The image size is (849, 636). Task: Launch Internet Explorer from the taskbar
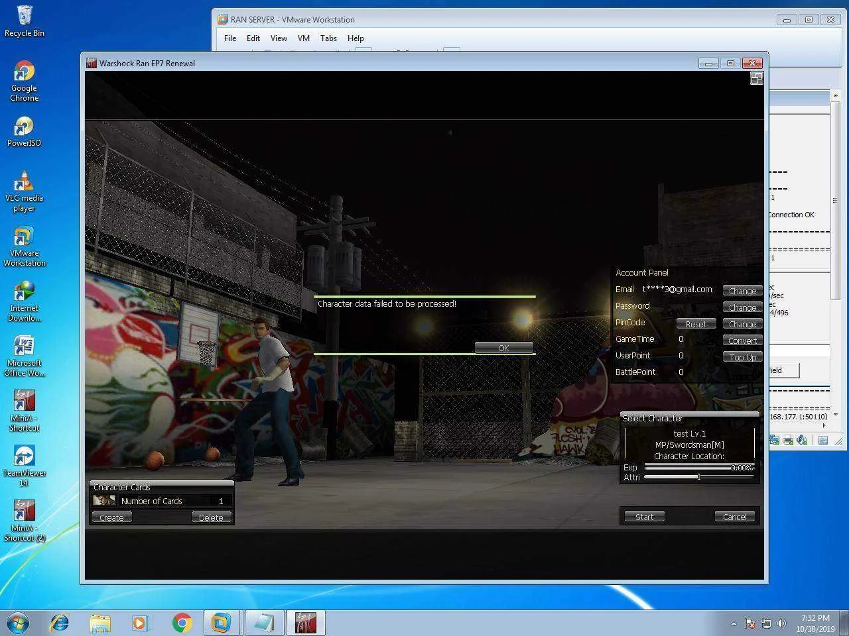coord(60,623)
